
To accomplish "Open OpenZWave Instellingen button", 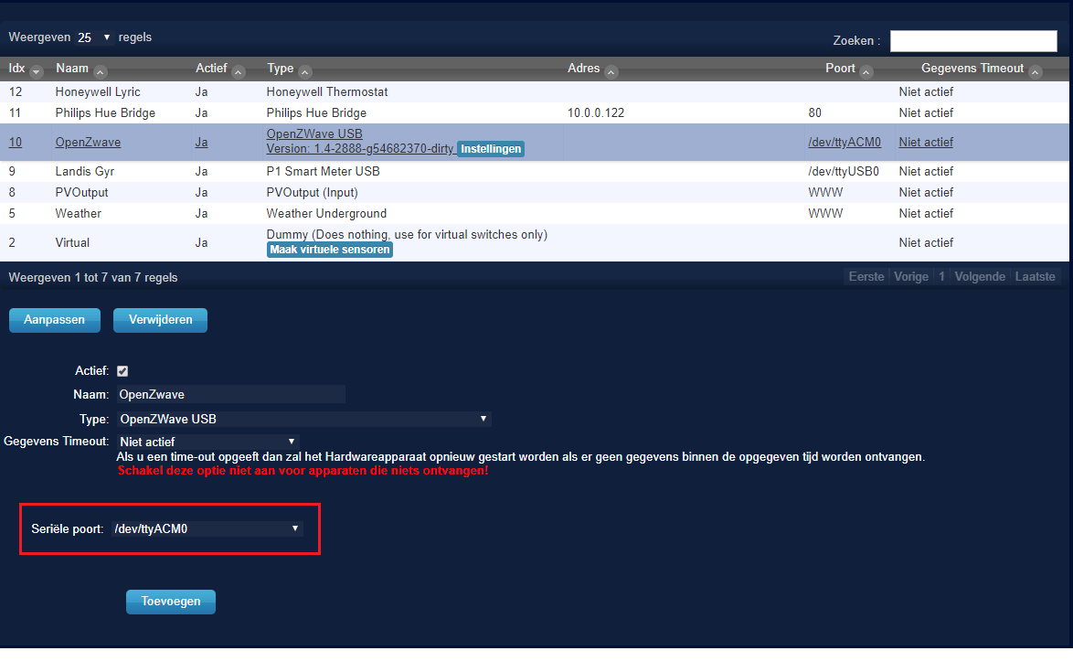I will pyautogui.click(x=491, y=149).
